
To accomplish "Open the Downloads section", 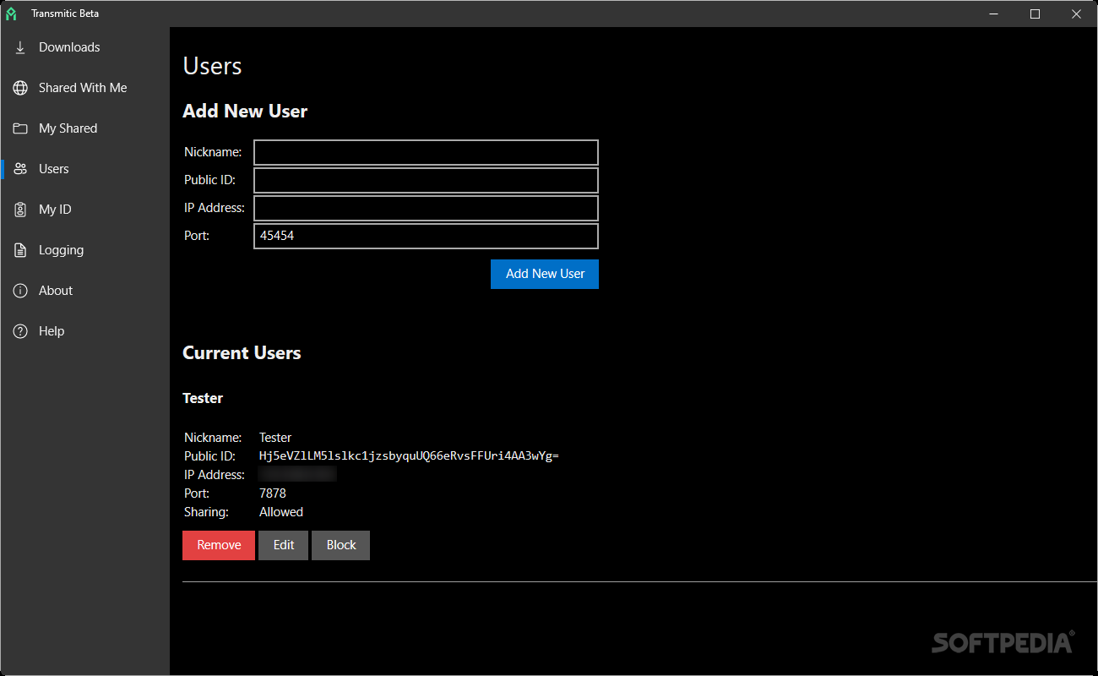I will click(x=84, y=47).
